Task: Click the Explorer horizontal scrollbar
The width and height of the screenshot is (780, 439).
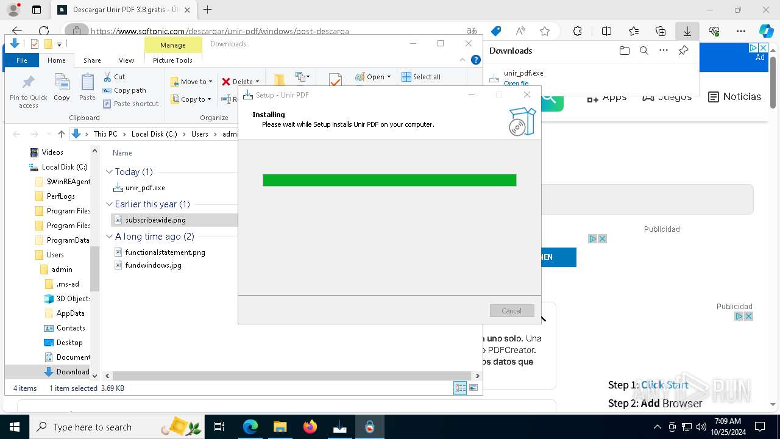Action: tap(292, 376)
